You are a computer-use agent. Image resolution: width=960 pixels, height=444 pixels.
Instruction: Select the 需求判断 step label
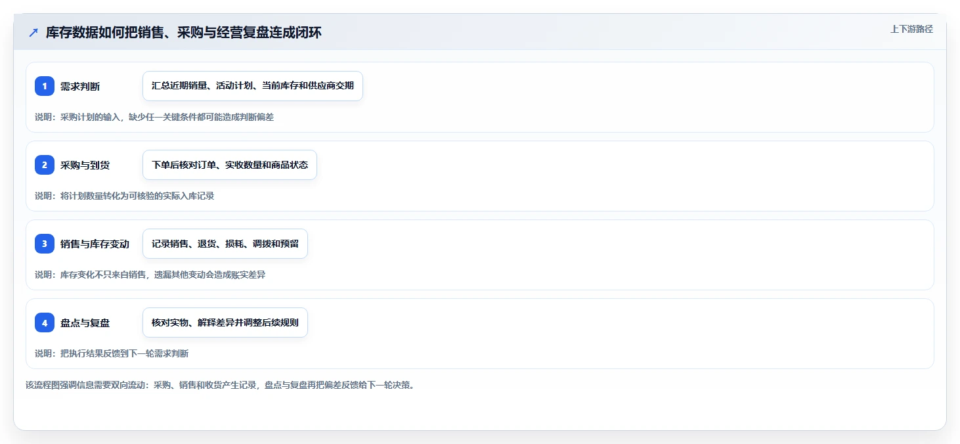[x=80, y=87]
